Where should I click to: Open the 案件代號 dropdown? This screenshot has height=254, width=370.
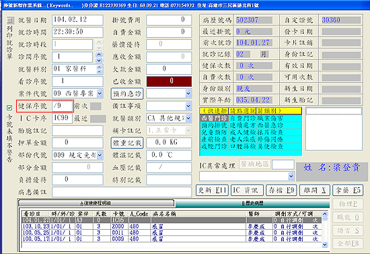[x=100, y=94]
